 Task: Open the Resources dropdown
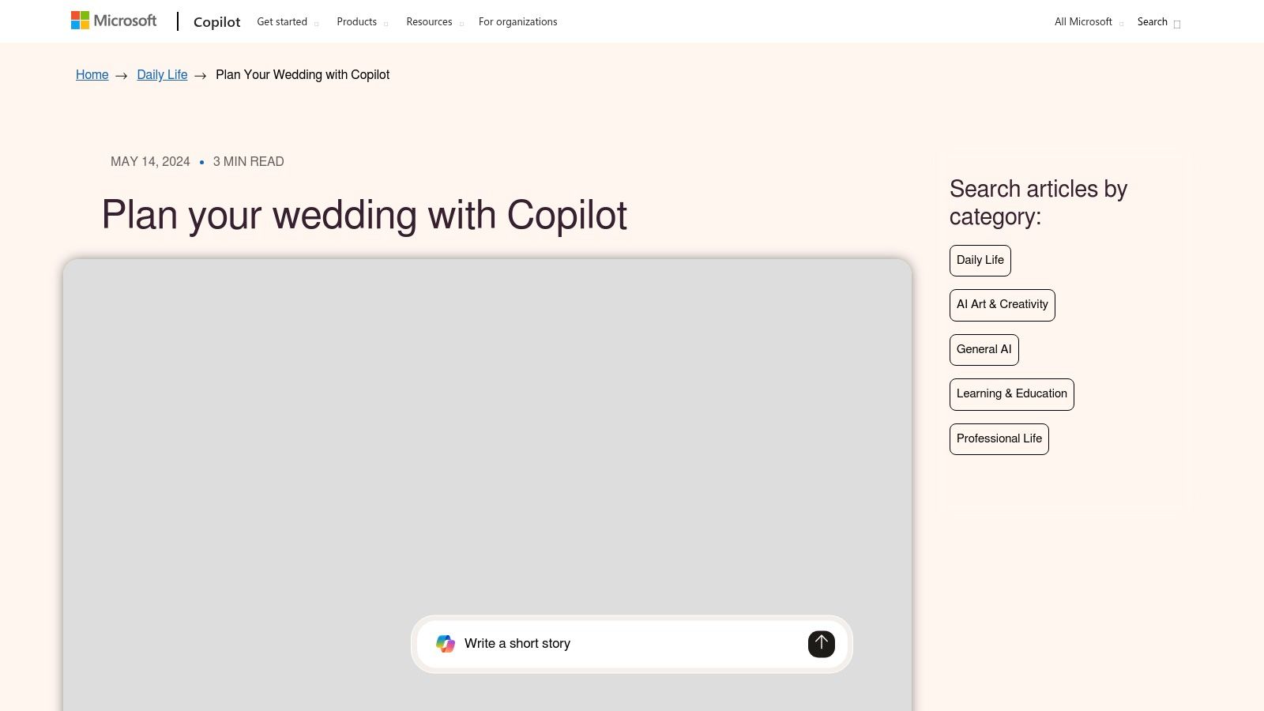(434, 22)
